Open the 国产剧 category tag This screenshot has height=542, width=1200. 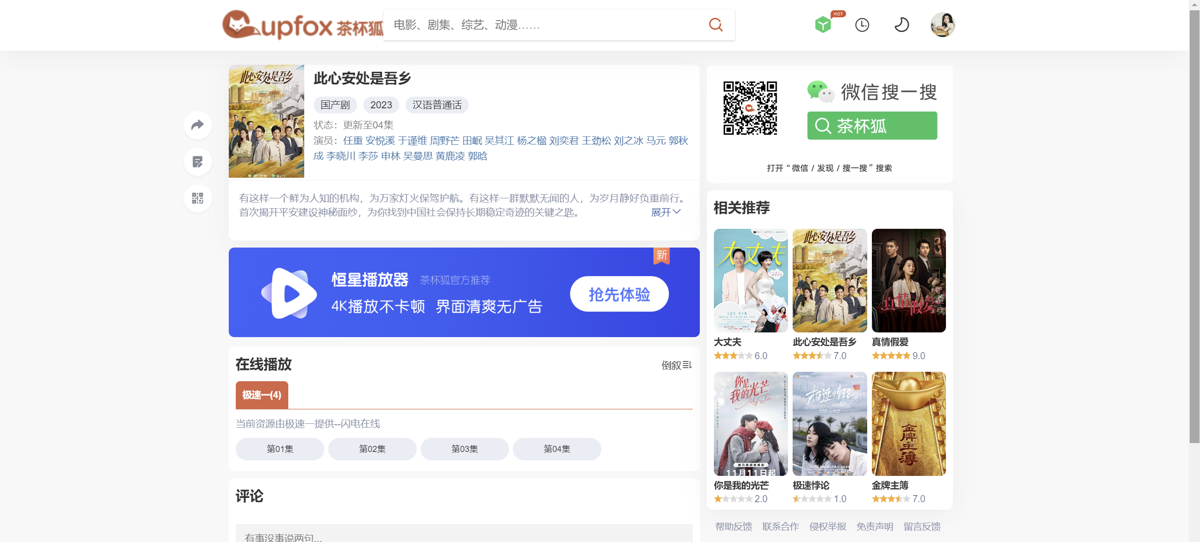[x=335, y=105]
